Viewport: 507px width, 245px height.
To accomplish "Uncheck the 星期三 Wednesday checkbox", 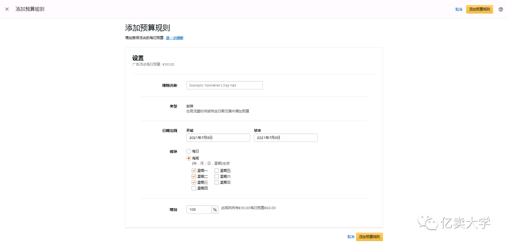I will pyautogui.click(x=194, y=182).
